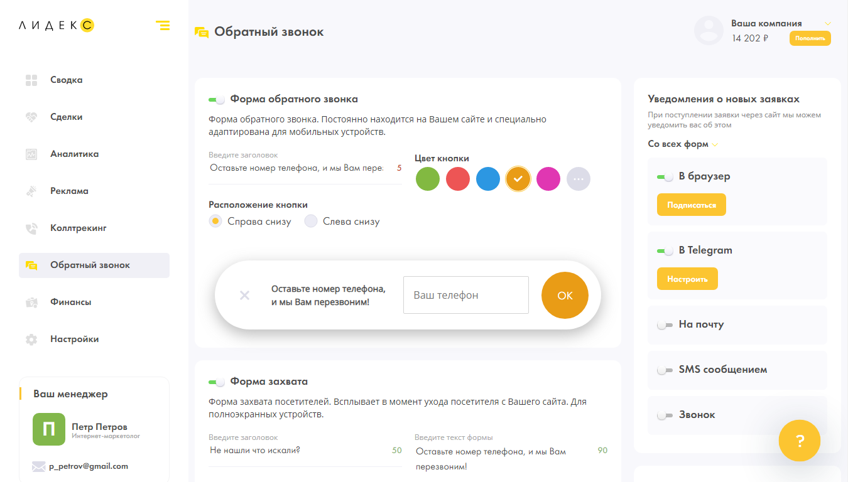Click the Сводка dashboard grid icon
848x482 pixels.
click(x=31, y=80)
